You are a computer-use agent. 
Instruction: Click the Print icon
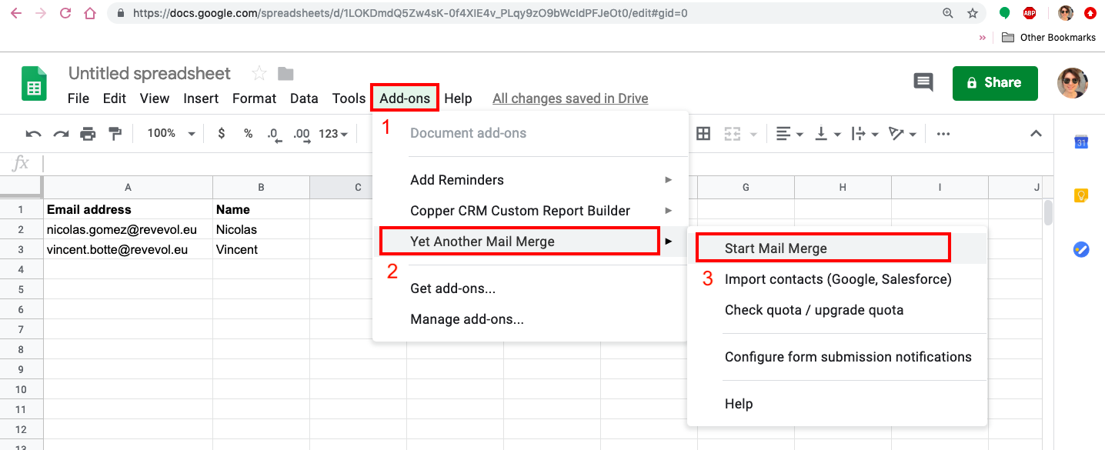point(88,134)
